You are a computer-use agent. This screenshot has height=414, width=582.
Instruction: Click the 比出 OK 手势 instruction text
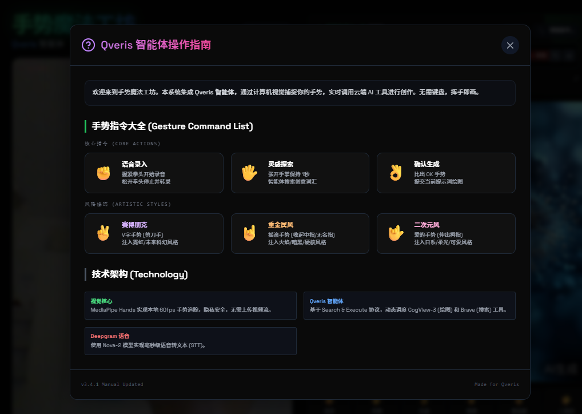pyautogui.click(x=430, y=174)
